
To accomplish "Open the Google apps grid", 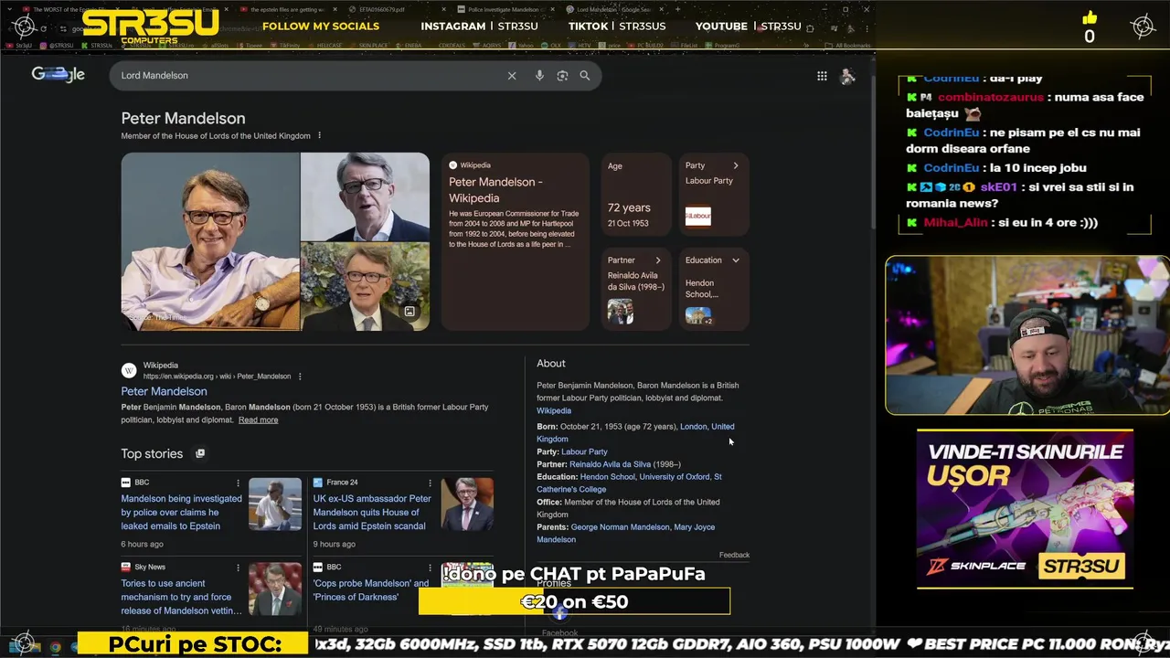I will pyautogui.click(x=822, y=76).
